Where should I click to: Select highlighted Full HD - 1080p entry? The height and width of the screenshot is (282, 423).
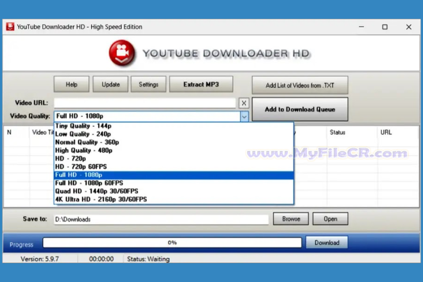[174, 175]
